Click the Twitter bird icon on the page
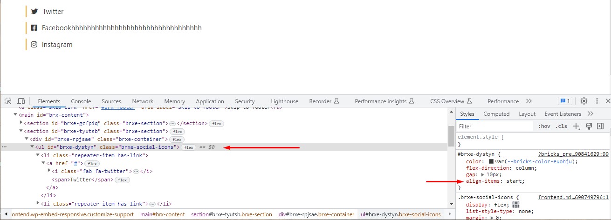 [34, 11]
